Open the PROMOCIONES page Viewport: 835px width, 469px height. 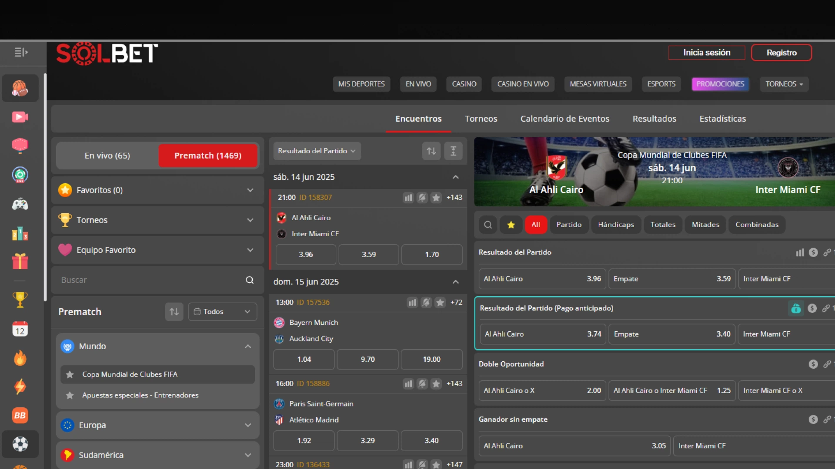pos(720,84)
